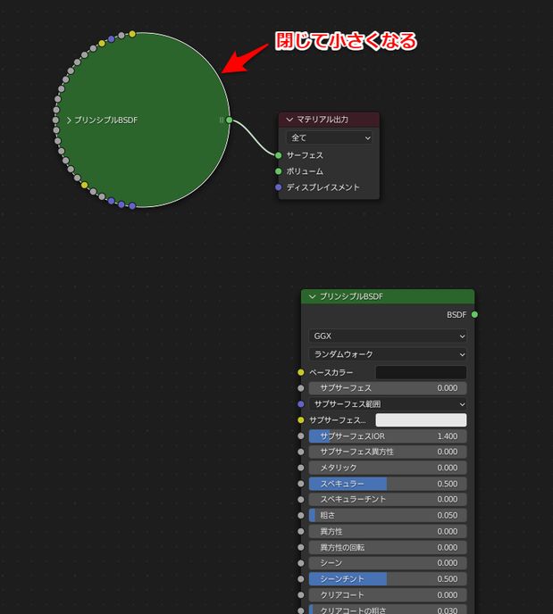This screenshot has height=614, width=553.
Task: Select the link wire into サーフェス
Action: click(254, 137)
